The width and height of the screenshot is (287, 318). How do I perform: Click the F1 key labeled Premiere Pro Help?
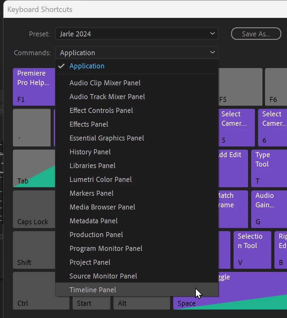coord(34,87)
